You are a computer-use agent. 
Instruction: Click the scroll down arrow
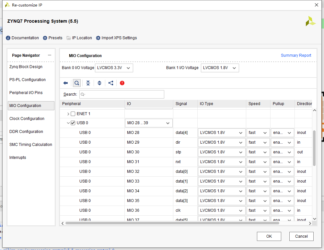315,219
